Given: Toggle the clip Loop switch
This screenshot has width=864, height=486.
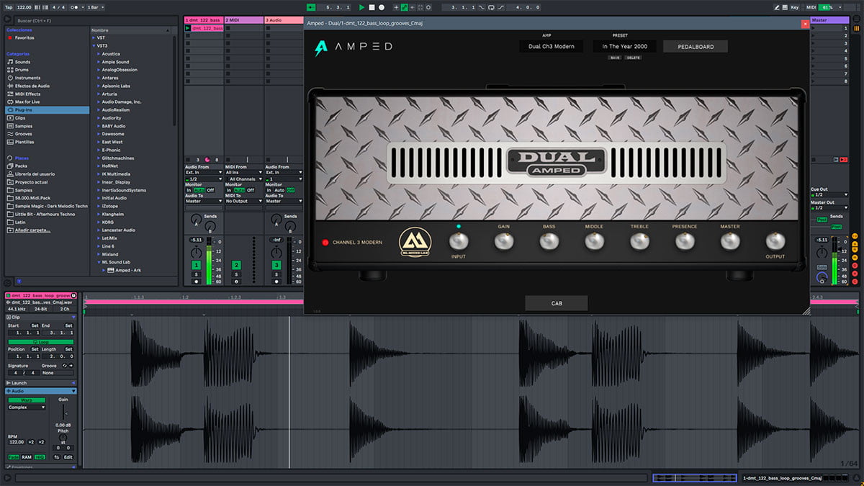Looking at the screenshot, I should [x=41, y=342].
